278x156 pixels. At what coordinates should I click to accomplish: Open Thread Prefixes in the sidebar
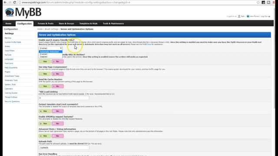[x=11, y=97]
